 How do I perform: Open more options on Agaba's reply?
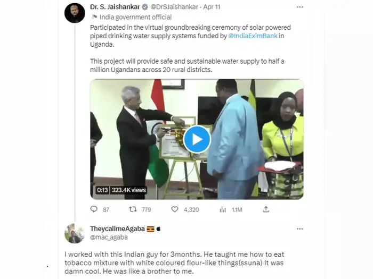point(299,229)
